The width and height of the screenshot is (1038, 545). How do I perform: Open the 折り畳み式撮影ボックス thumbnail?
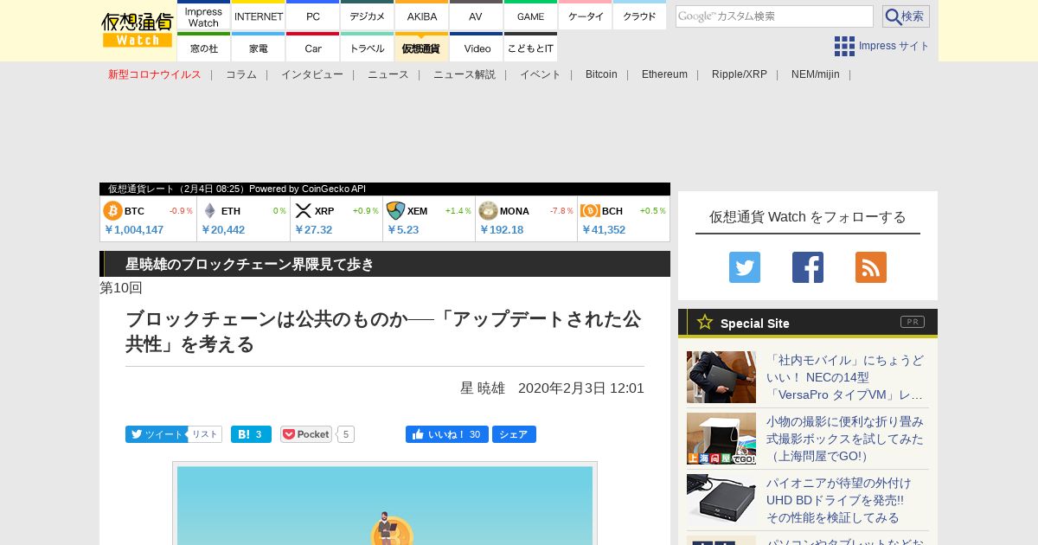(x=721, y=439)
